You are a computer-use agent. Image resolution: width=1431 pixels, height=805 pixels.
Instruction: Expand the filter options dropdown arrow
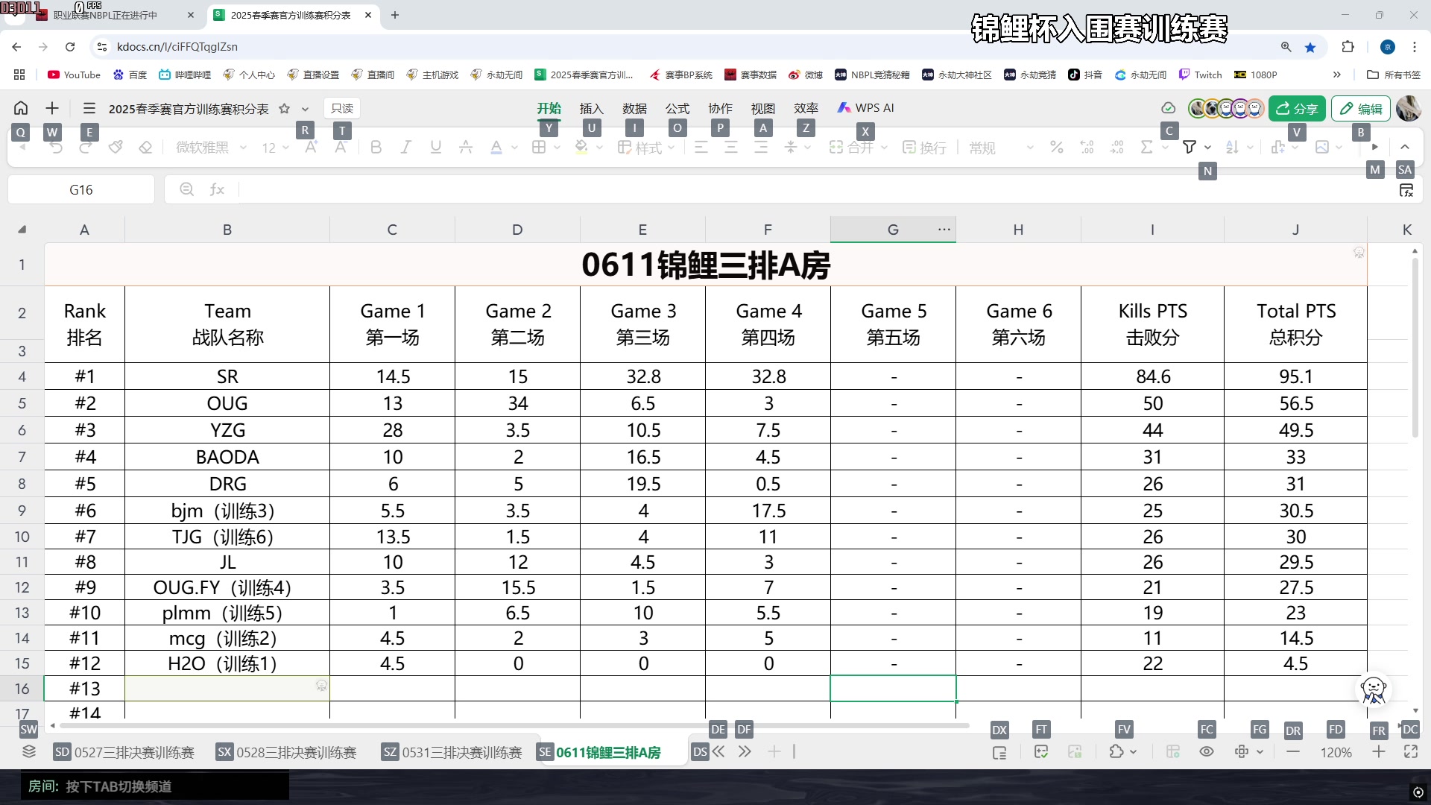point(1207,148)
